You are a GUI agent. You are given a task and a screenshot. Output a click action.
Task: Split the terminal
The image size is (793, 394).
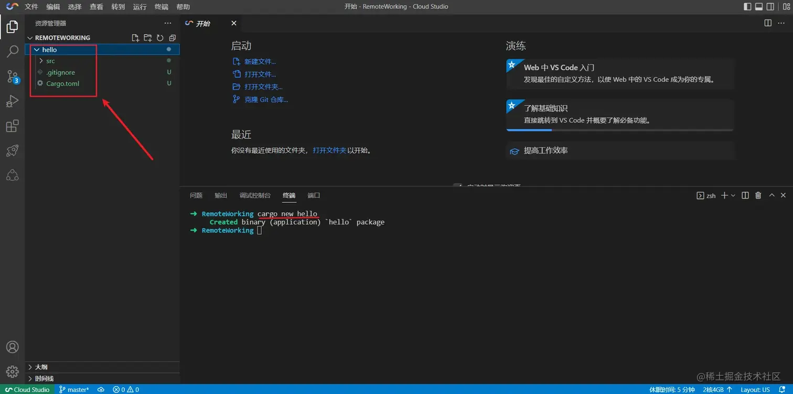click(x=745, y=195)
